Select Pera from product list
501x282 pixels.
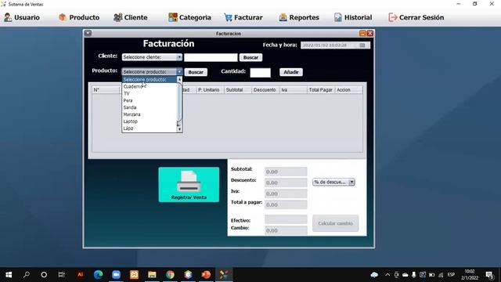pos(150,101)
